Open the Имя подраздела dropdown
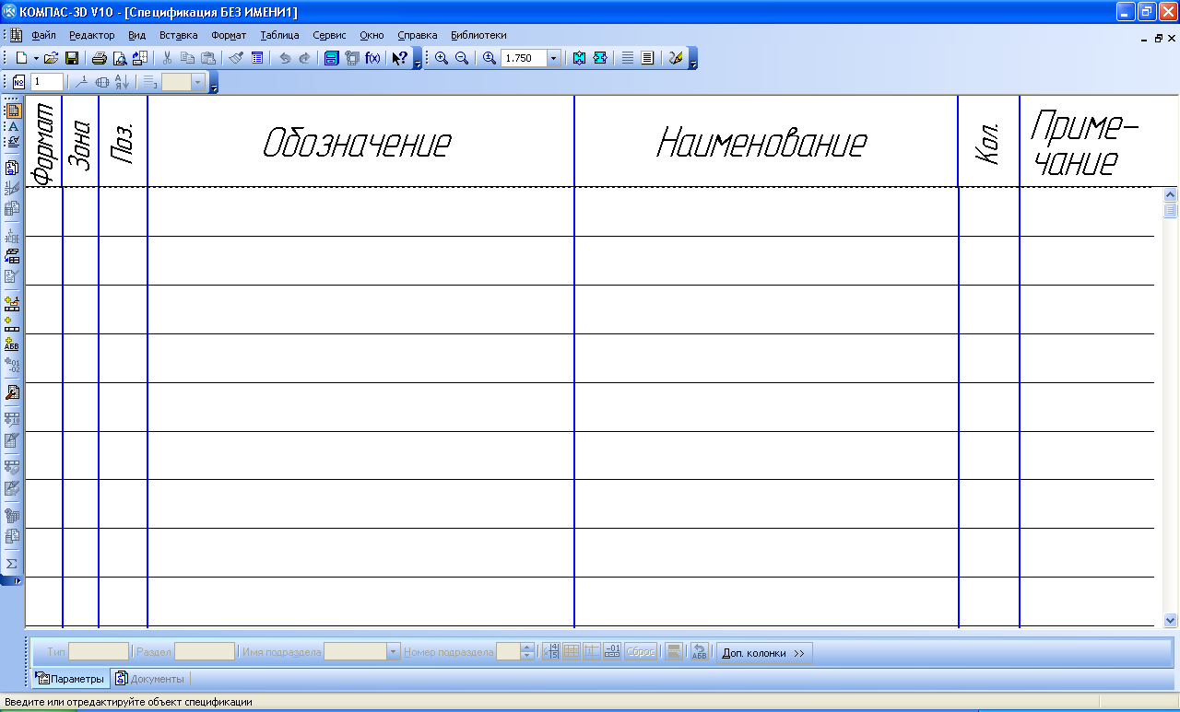The height and width of the screenshot is (712, 1180). [394, 652]
